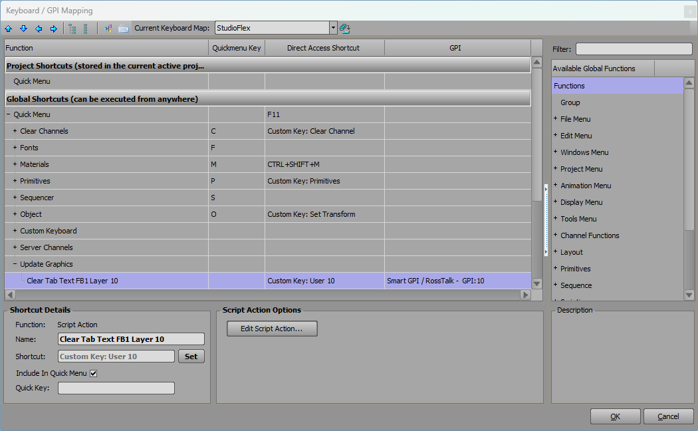Click the GPI column header

457,48
